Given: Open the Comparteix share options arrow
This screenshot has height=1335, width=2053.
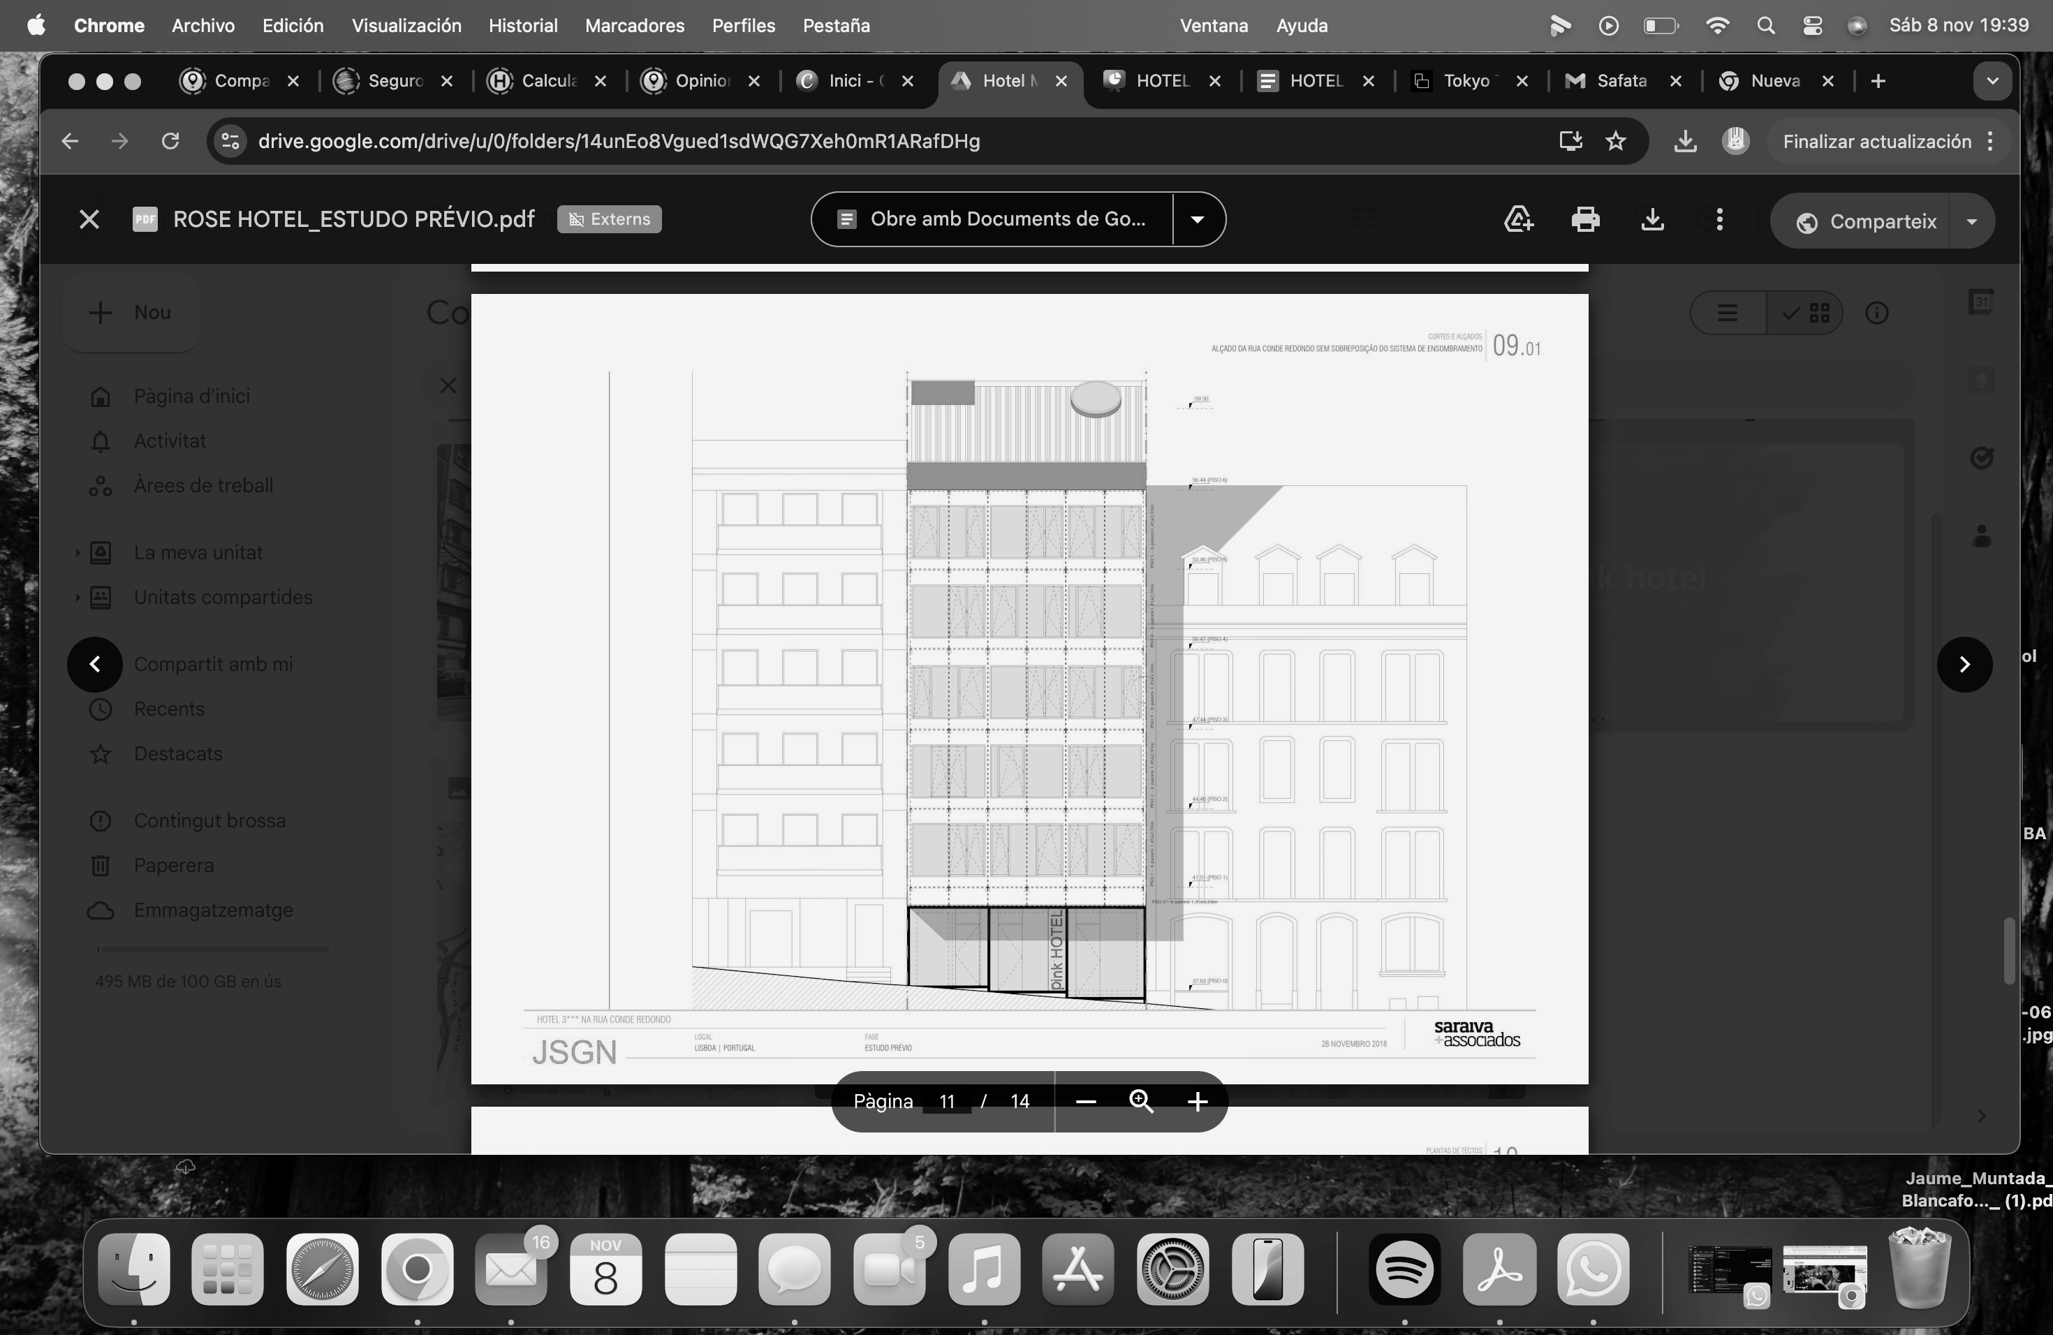Looking at the screenshot, I should click(1972, 221).
